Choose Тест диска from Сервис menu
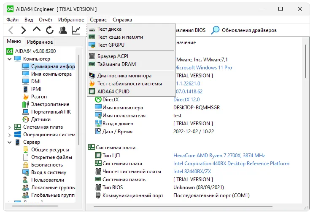313x214 pixels. click(131, 29)
